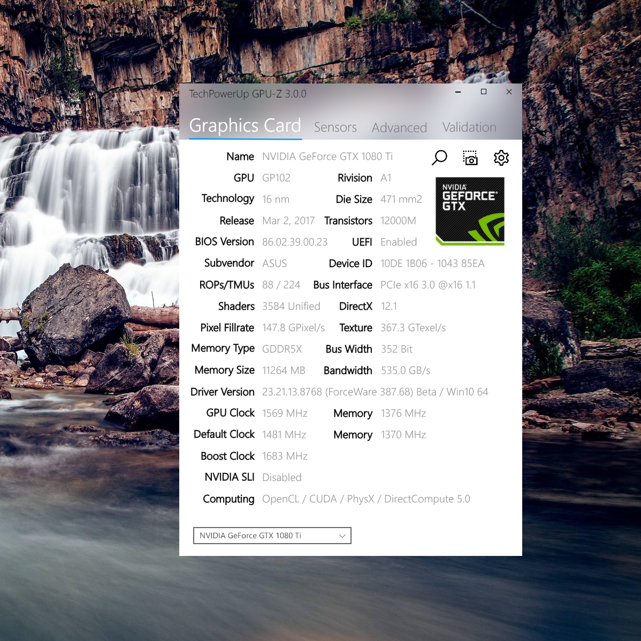
Task: Select the Graphics Card tab
Action: point(245,126)
